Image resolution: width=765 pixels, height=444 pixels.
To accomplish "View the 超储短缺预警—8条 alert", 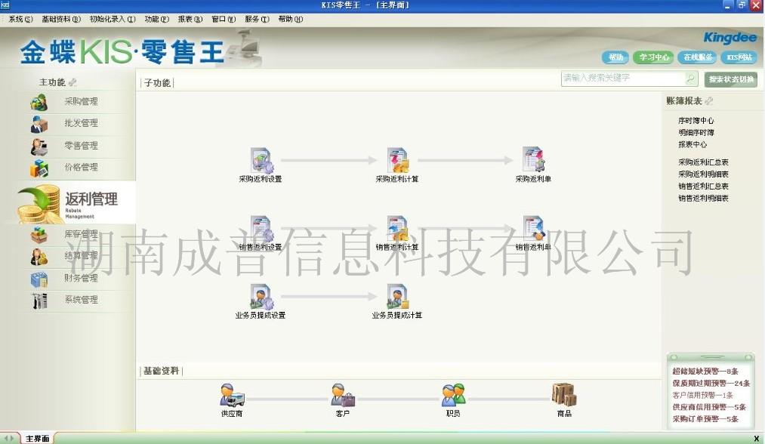I will (x=705, y=372).
